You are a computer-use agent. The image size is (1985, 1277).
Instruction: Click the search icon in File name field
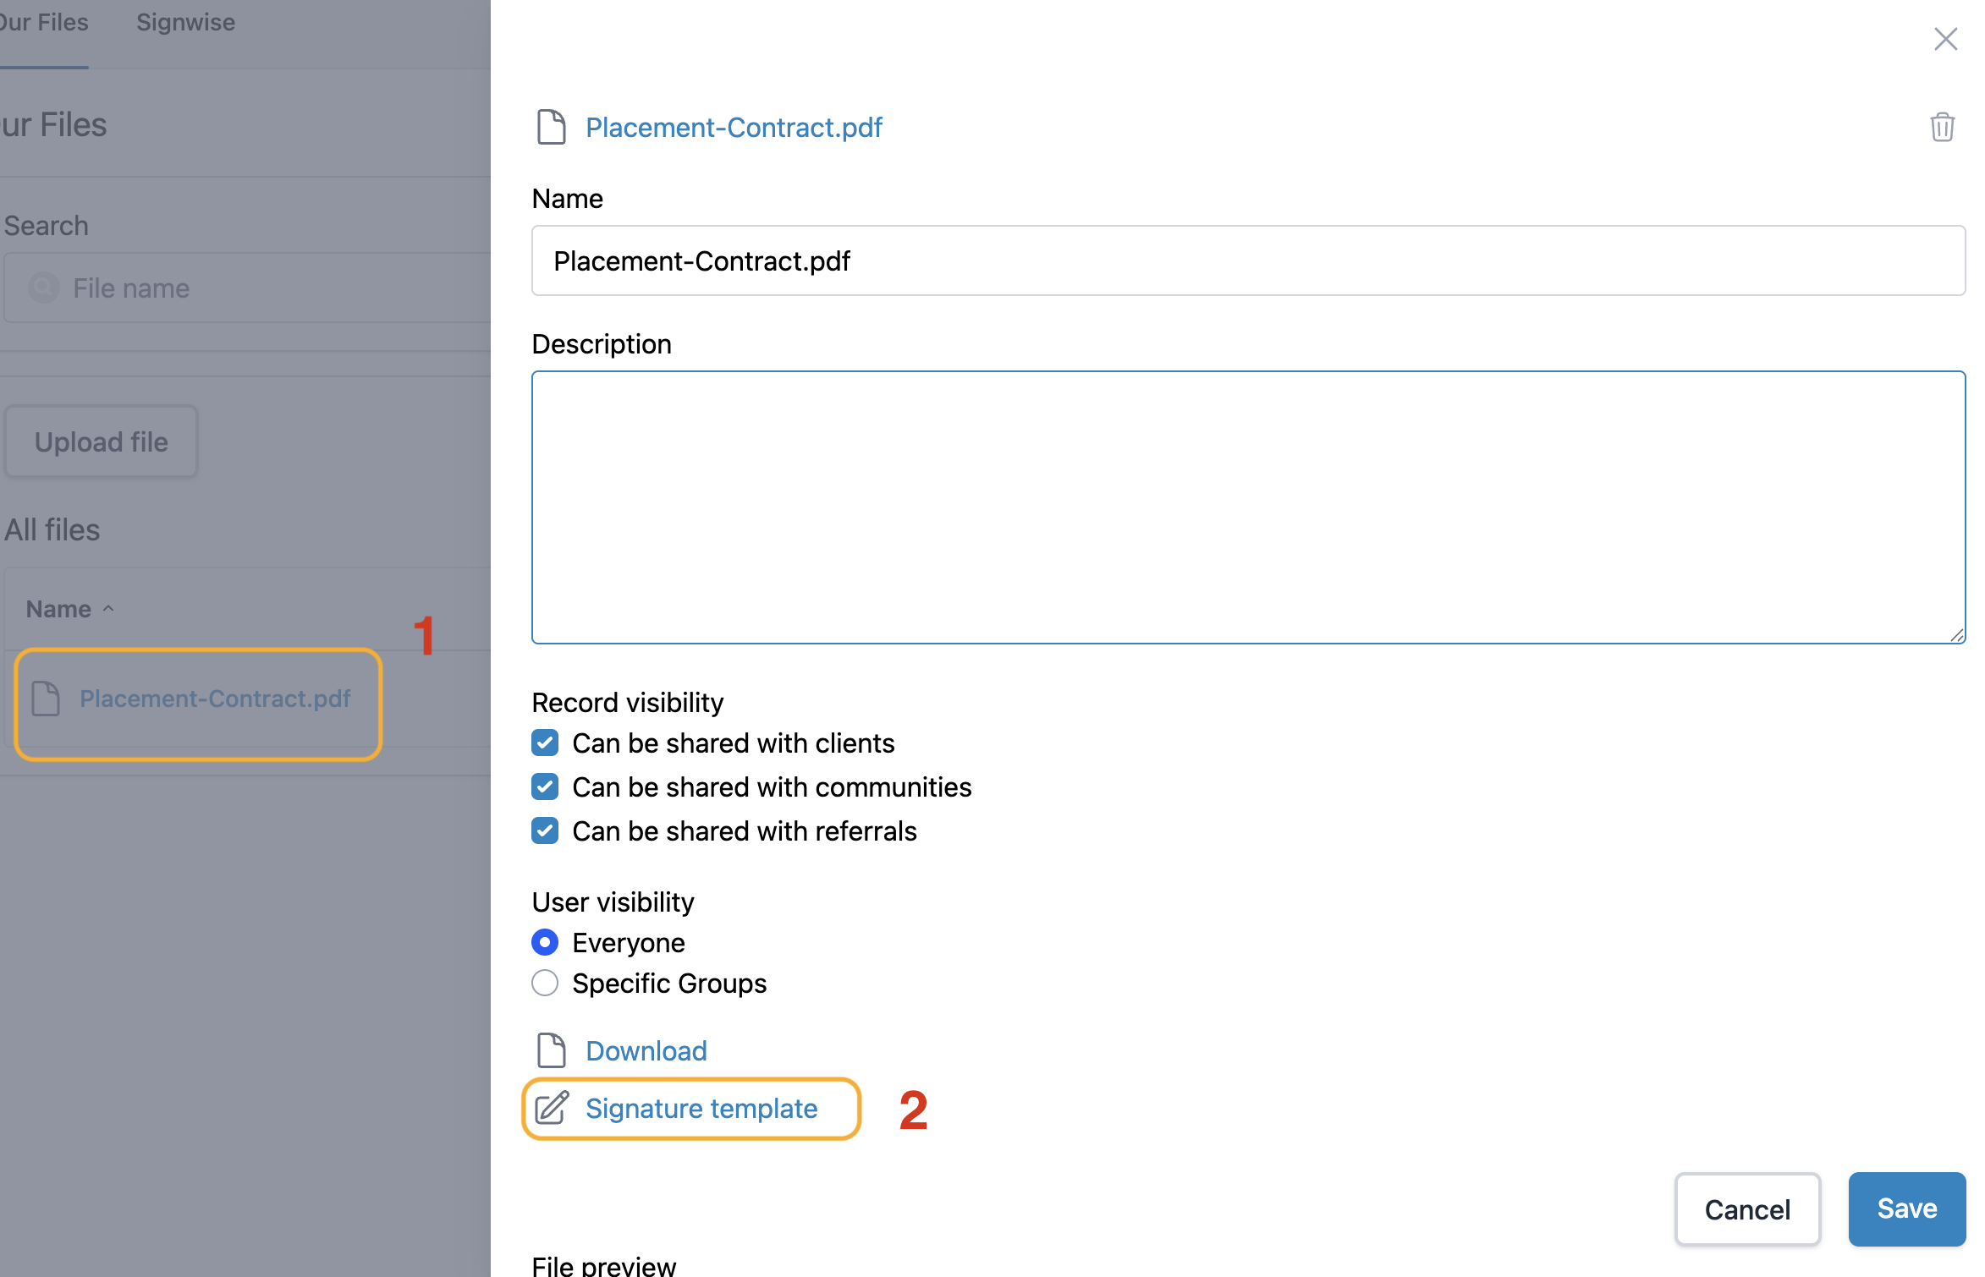pyautogui.click(x=44, y=288)
